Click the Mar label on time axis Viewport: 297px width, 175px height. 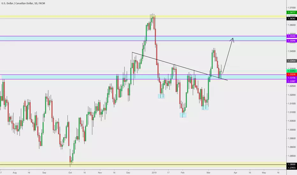pyautogui.click(x=208, y=172)
